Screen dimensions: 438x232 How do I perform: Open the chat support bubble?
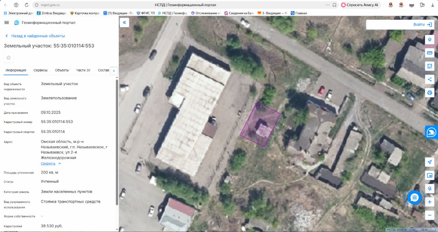pos(414,197)
